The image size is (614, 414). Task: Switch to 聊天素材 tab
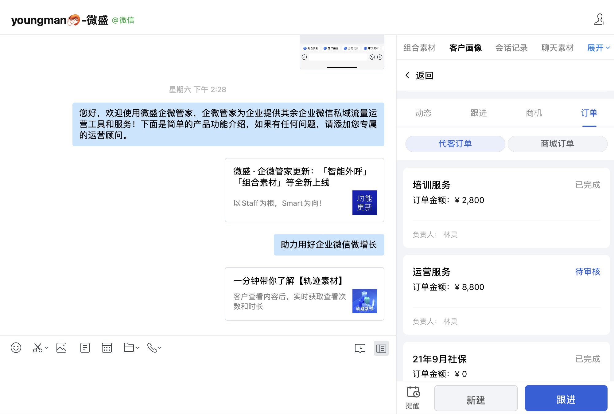558,48
